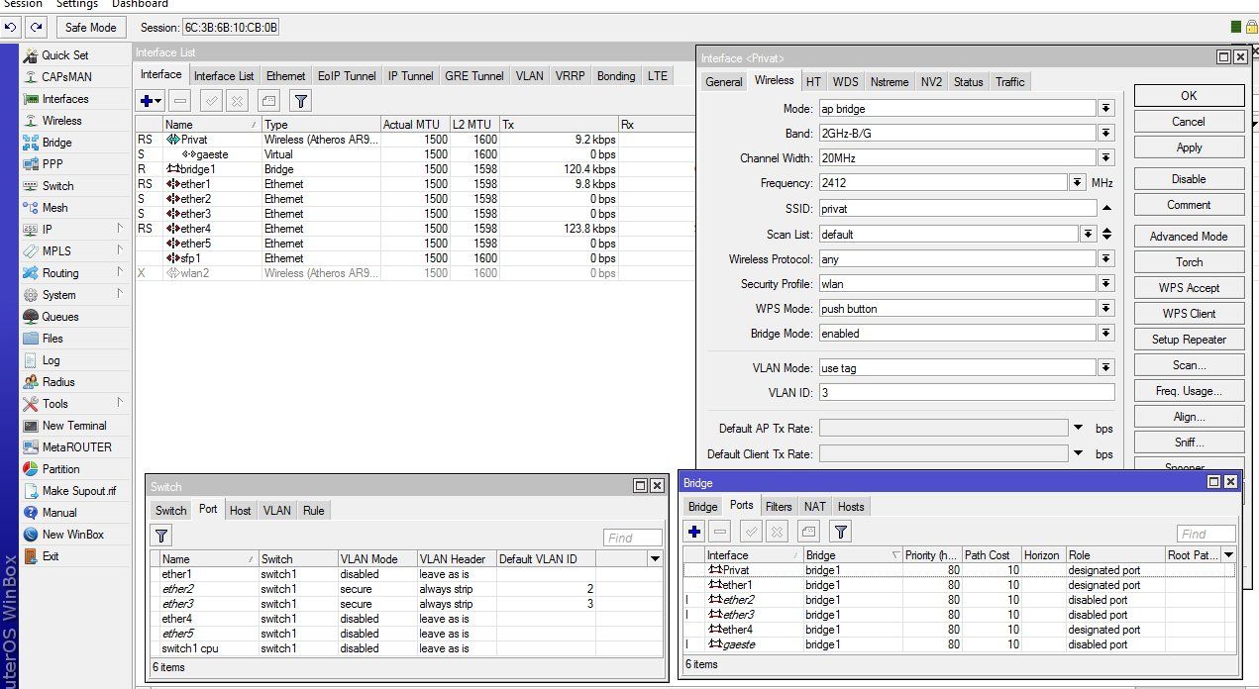Click the Undo arrow icon in the toolbar
Image resolution: width=1259 pixels, height=689 pixels.
tap(12, 28)
